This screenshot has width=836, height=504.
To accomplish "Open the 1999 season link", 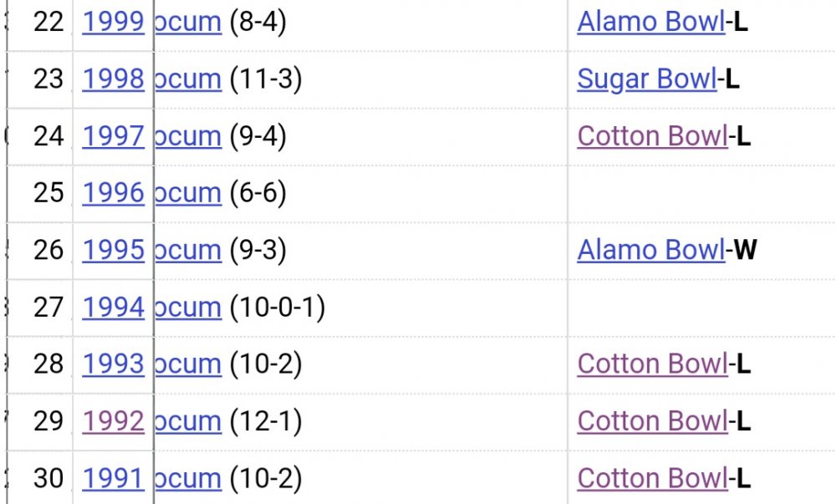I will (x=113, y=23).
